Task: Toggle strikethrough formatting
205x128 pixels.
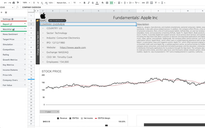Action: (x=93, y=3)
